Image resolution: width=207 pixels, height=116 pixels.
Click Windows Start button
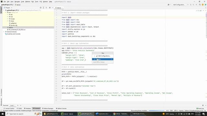[x=3, y=114]
